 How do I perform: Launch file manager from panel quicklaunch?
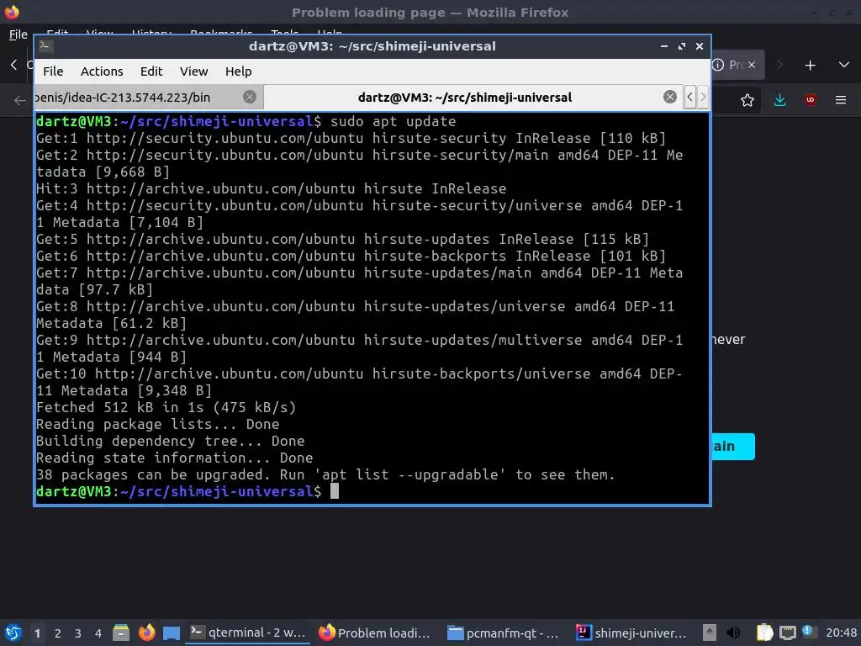click(x=121, y=633)
